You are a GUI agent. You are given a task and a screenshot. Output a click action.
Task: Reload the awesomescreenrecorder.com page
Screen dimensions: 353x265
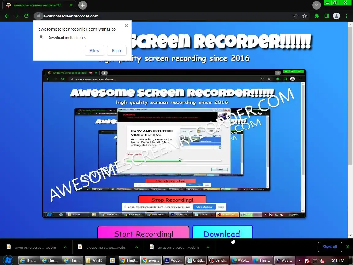26,16
